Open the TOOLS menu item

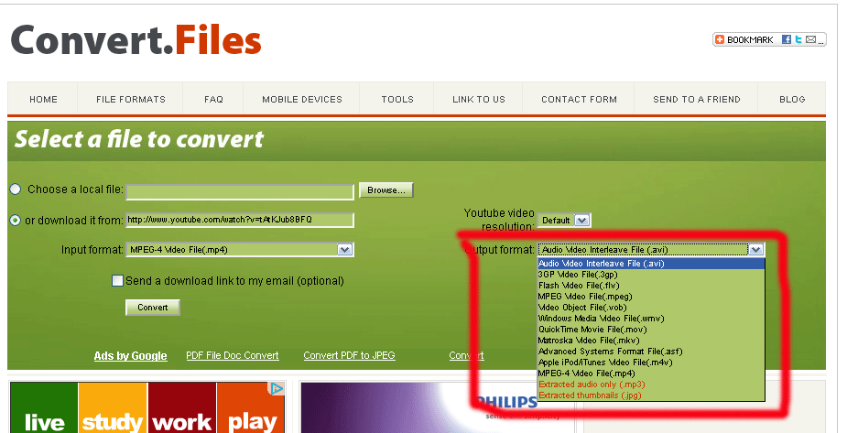[397, 100]
